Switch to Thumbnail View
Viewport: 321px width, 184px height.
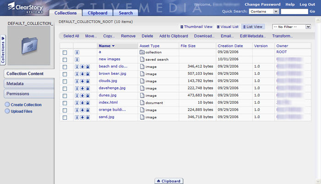[x=196, y=27]
